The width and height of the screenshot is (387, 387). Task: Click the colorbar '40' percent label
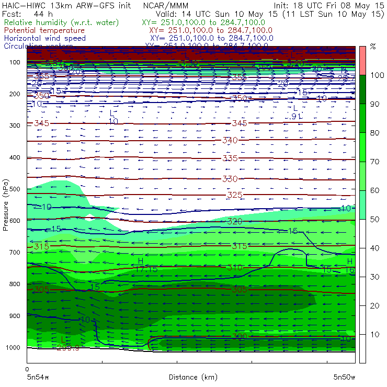coord(374,248)
